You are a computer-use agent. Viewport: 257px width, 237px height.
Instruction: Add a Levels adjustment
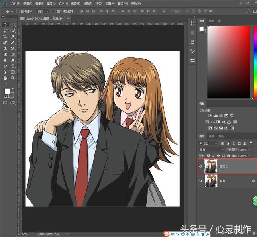pyautogui.click(x=215, y=116)
